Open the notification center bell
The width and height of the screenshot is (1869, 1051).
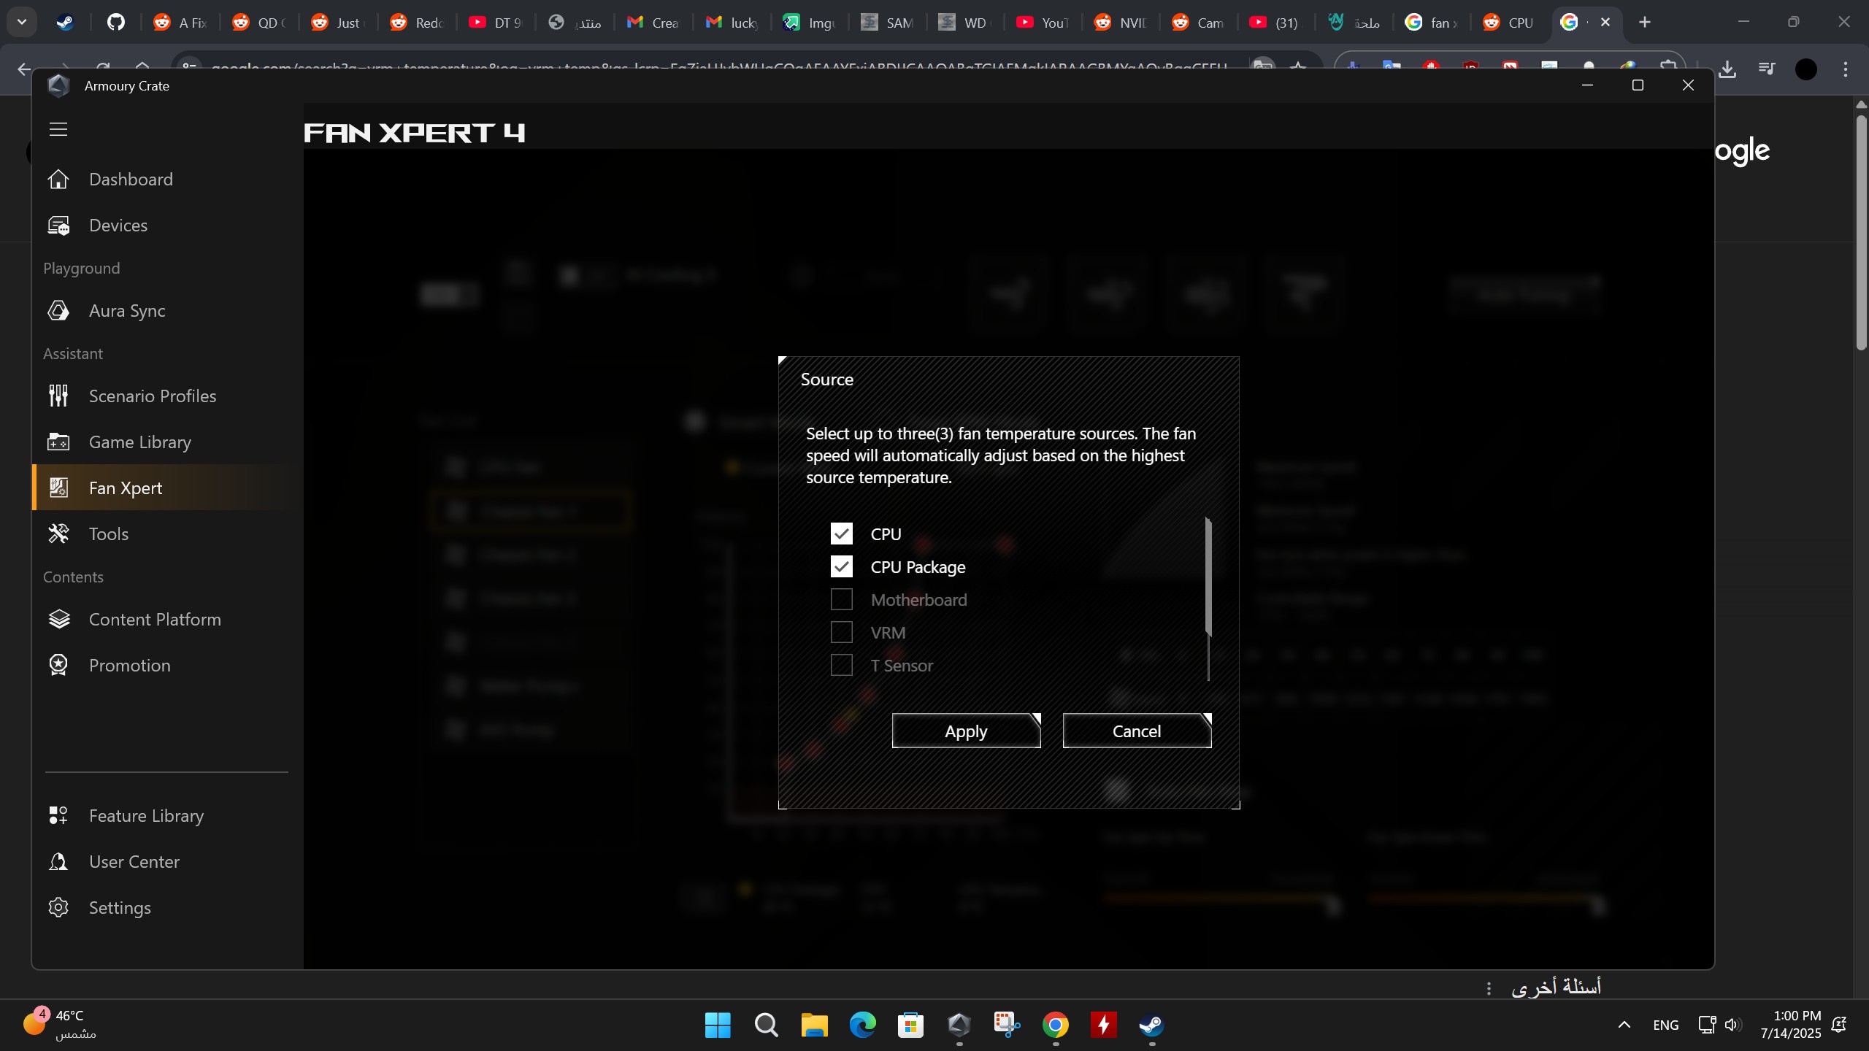[x=1839, y=1025]
